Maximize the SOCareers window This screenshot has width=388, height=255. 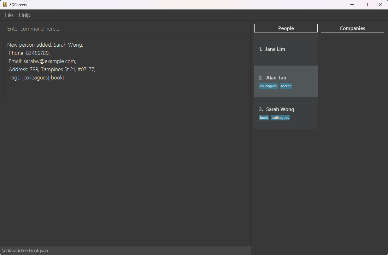coord(366,4)
